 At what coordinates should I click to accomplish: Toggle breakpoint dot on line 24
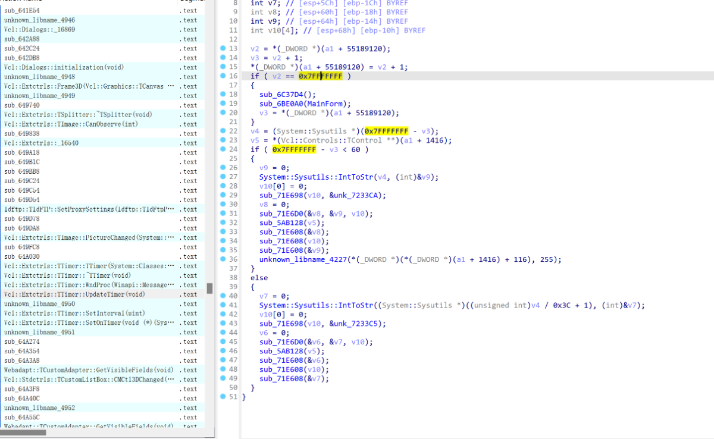[x=223, y=149]
